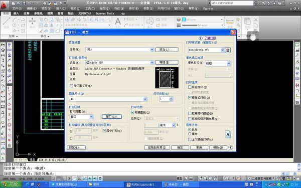
Task: Expand the 绘图 ribbon panel
Action: coord(13,36)
